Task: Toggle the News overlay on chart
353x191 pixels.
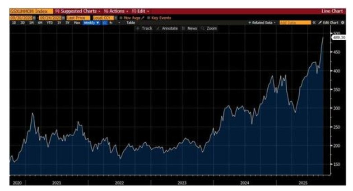Action: (x=190, y=28)
